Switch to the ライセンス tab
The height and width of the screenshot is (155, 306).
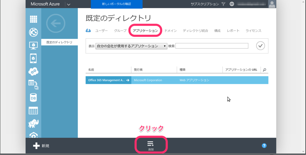253,30
